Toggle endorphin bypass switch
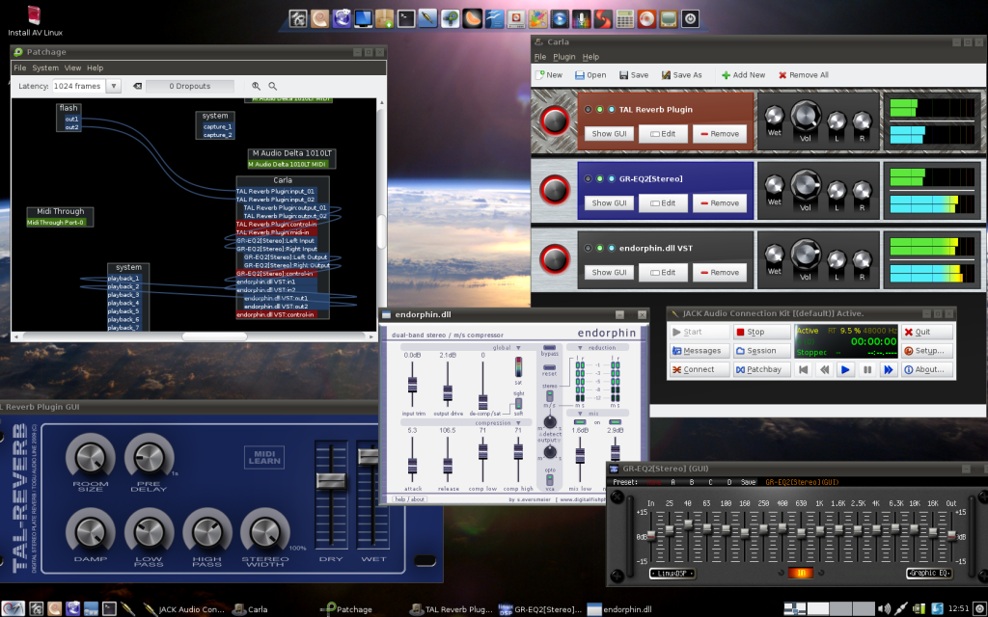 pyautogui.click(x=549, y=345)
